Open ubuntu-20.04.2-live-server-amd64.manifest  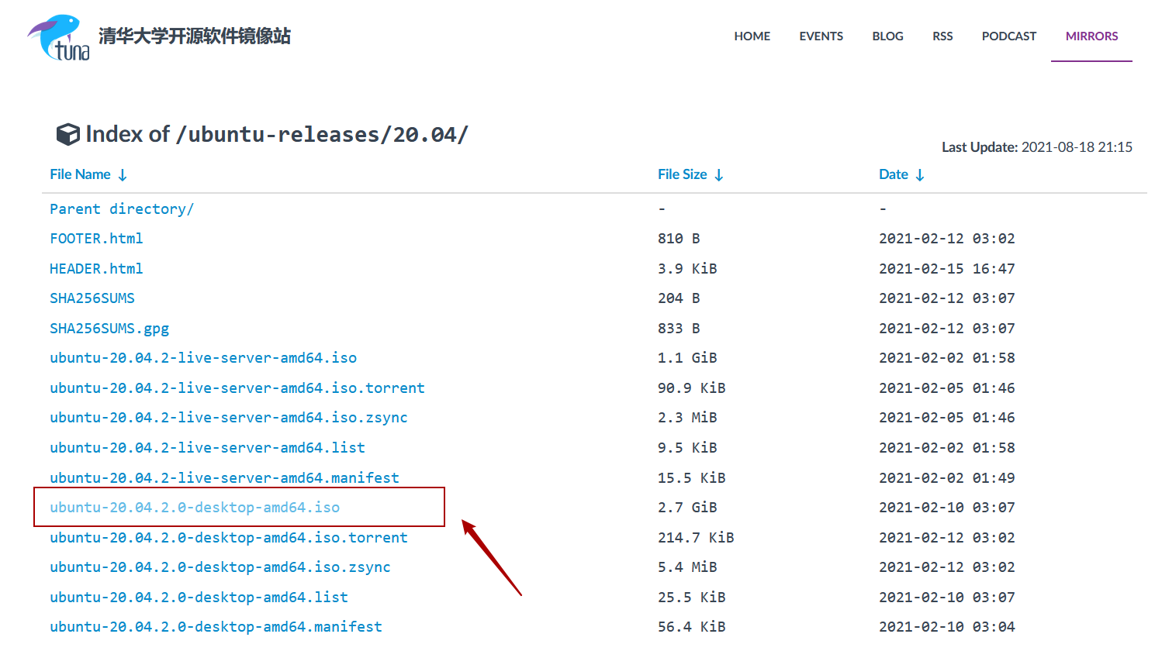pyautogui.click(x=224, y=478)
